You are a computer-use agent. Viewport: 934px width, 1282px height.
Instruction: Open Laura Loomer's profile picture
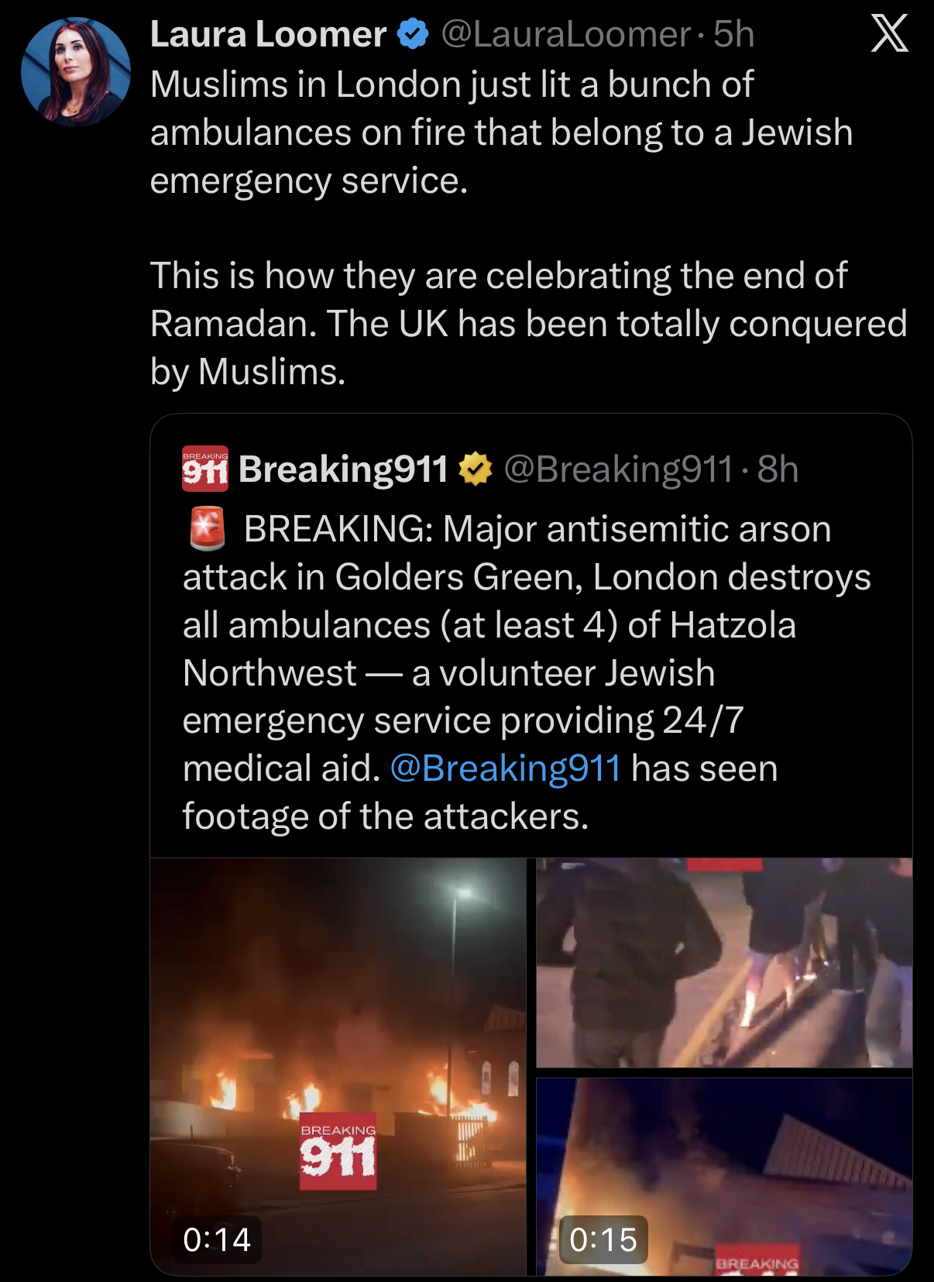point(76,72)
